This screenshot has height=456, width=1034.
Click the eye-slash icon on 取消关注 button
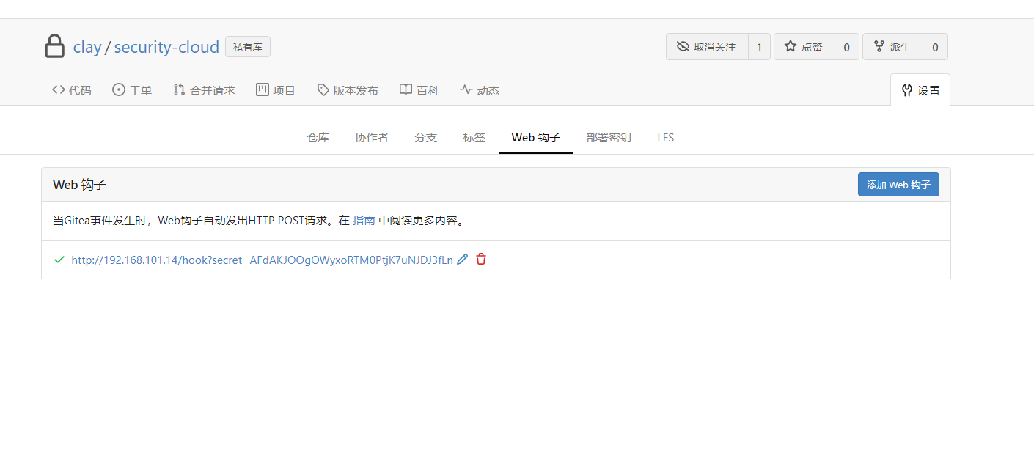pos(681,46)
